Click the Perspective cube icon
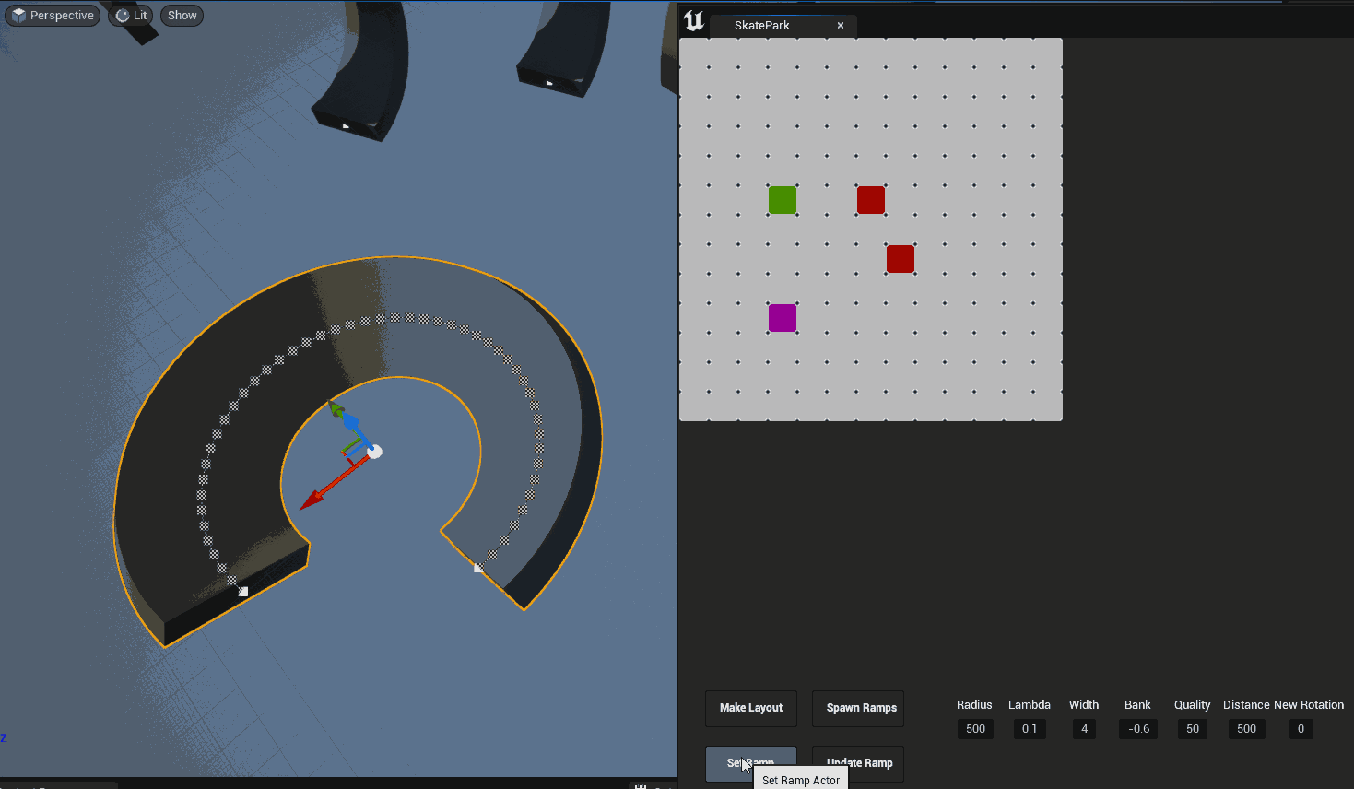Viewport: 1354px width, 789px height. point(18,16)
